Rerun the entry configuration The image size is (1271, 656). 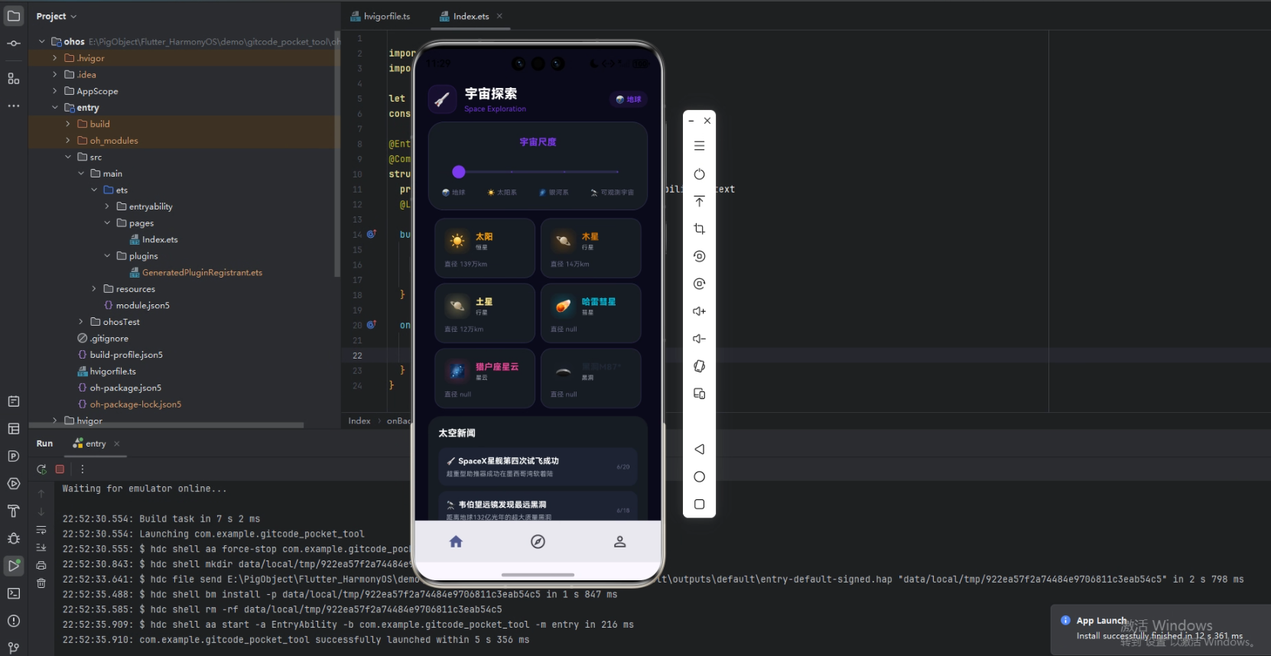point(41,469)
